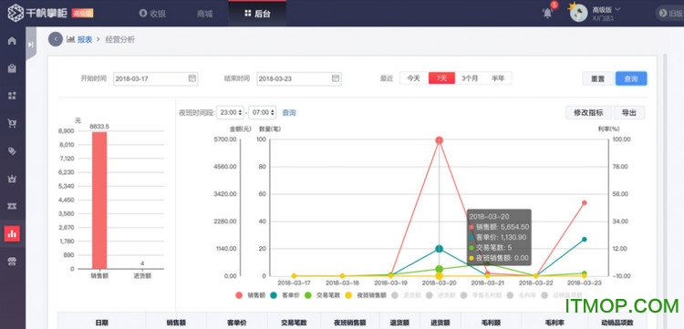Open the 07:00 night shift end dropdown

pyautogui.click(x=262, y=112)
